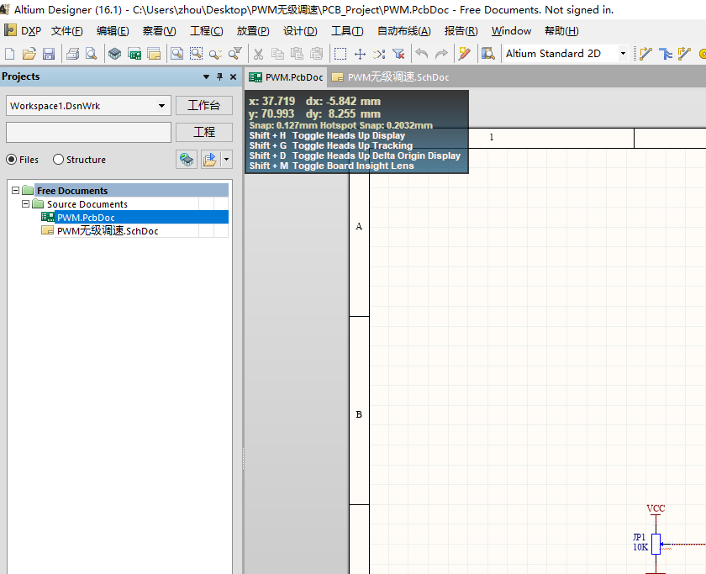
Task: Open the 自动布线(A) menu
Action: coord(404,30)
